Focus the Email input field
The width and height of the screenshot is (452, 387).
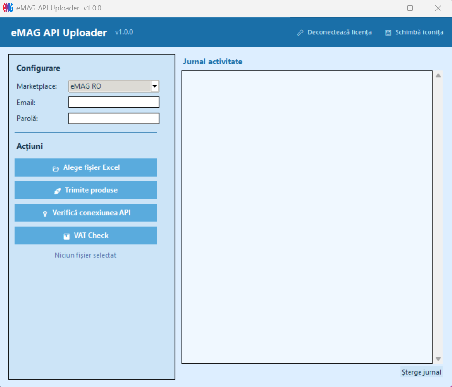[x=114, y=103]
